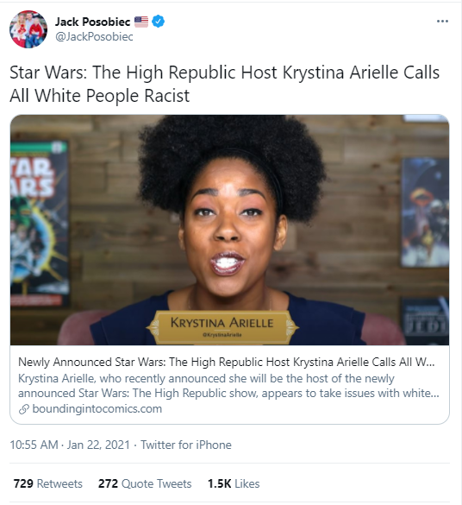Screen dimensions: 462x505
Task: View the 729 Retweets list
Action: click(x=48, y=483)
